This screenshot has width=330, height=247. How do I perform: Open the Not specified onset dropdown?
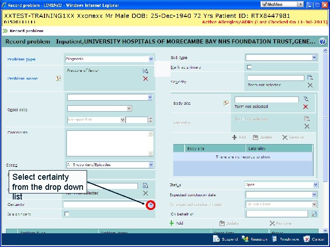tap(122, 120)
